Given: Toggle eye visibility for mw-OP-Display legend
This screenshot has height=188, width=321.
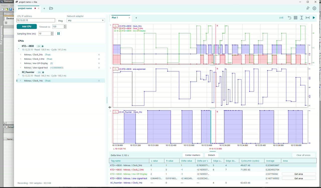Looking at the screenshot, I should click(x=115, y=31).
